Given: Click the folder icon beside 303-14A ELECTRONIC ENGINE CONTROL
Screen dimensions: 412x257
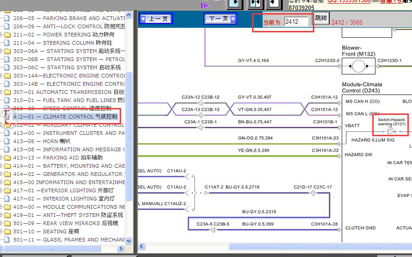Looking at the screenshot, I should pyautogui.click(x=7, y=76).
